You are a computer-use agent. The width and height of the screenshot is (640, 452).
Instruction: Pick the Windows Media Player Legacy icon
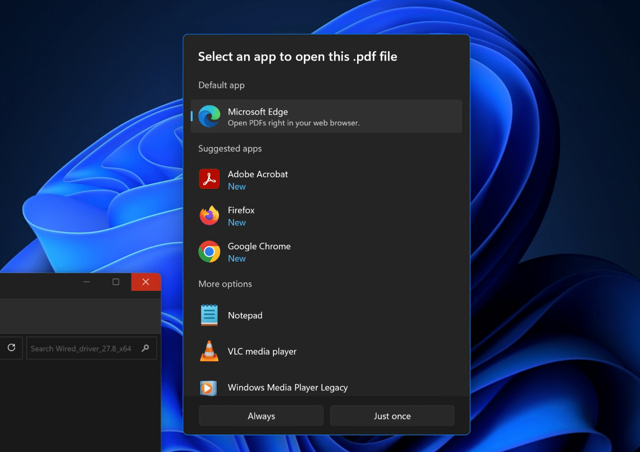(x=208, y=388)
